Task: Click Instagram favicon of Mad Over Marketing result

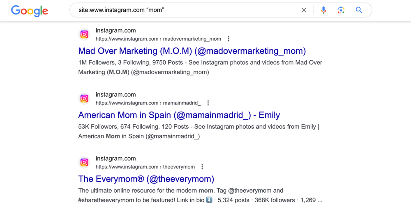Action: (x=84, y=34)
